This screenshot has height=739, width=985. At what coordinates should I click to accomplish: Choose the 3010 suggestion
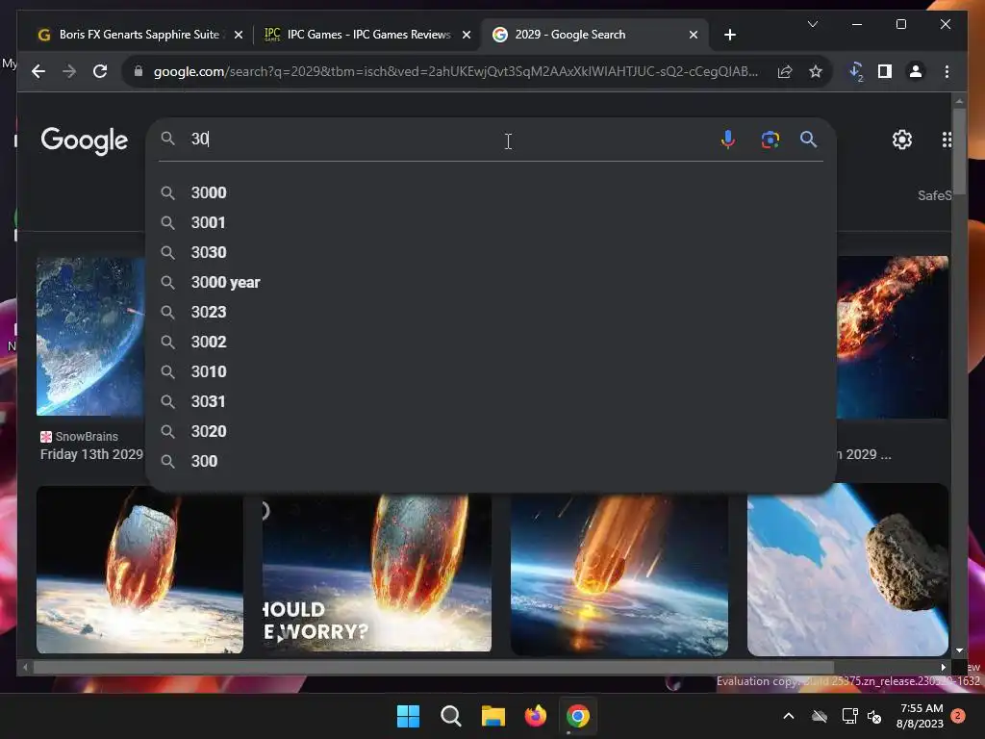(x=490, y=372)
